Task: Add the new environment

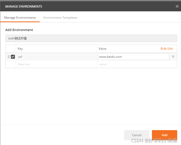Action: pyautogui.click(x=165, y=135)
